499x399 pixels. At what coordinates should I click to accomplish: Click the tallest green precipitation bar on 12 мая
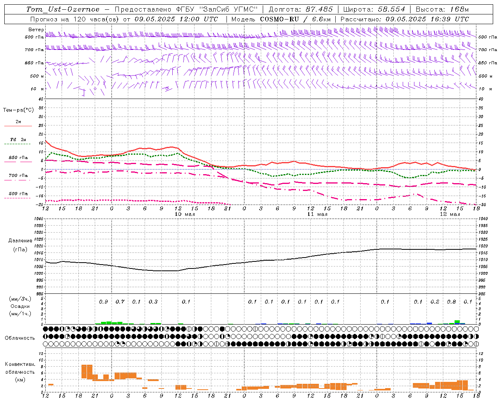[457, 322]
